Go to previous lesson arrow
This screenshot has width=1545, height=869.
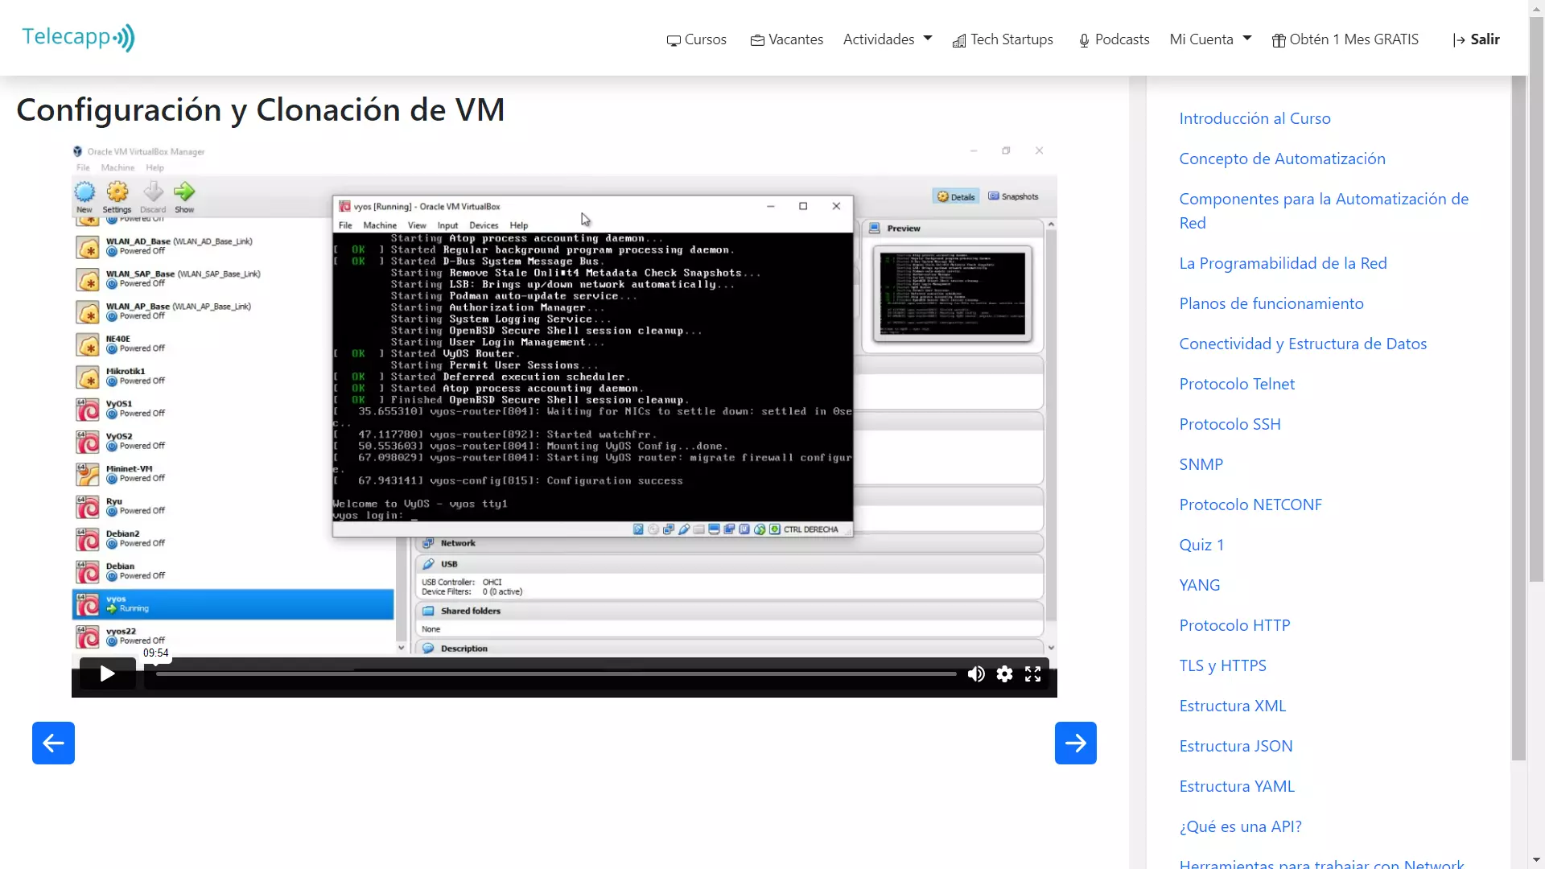click(x=53, y=743)
